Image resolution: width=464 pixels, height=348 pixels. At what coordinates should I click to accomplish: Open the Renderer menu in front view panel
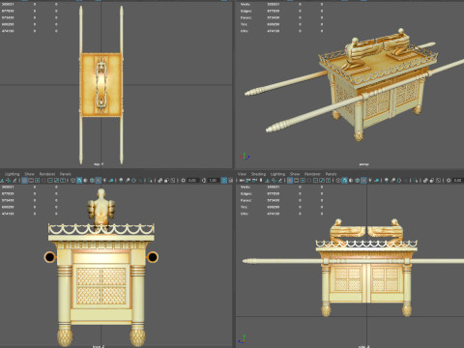click(47, 174)
